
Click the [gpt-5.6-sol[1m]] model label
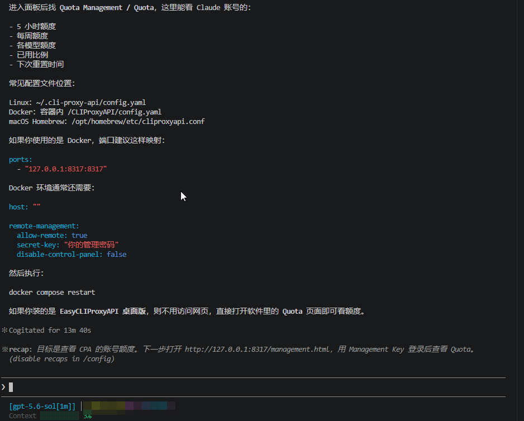[42, 406]
